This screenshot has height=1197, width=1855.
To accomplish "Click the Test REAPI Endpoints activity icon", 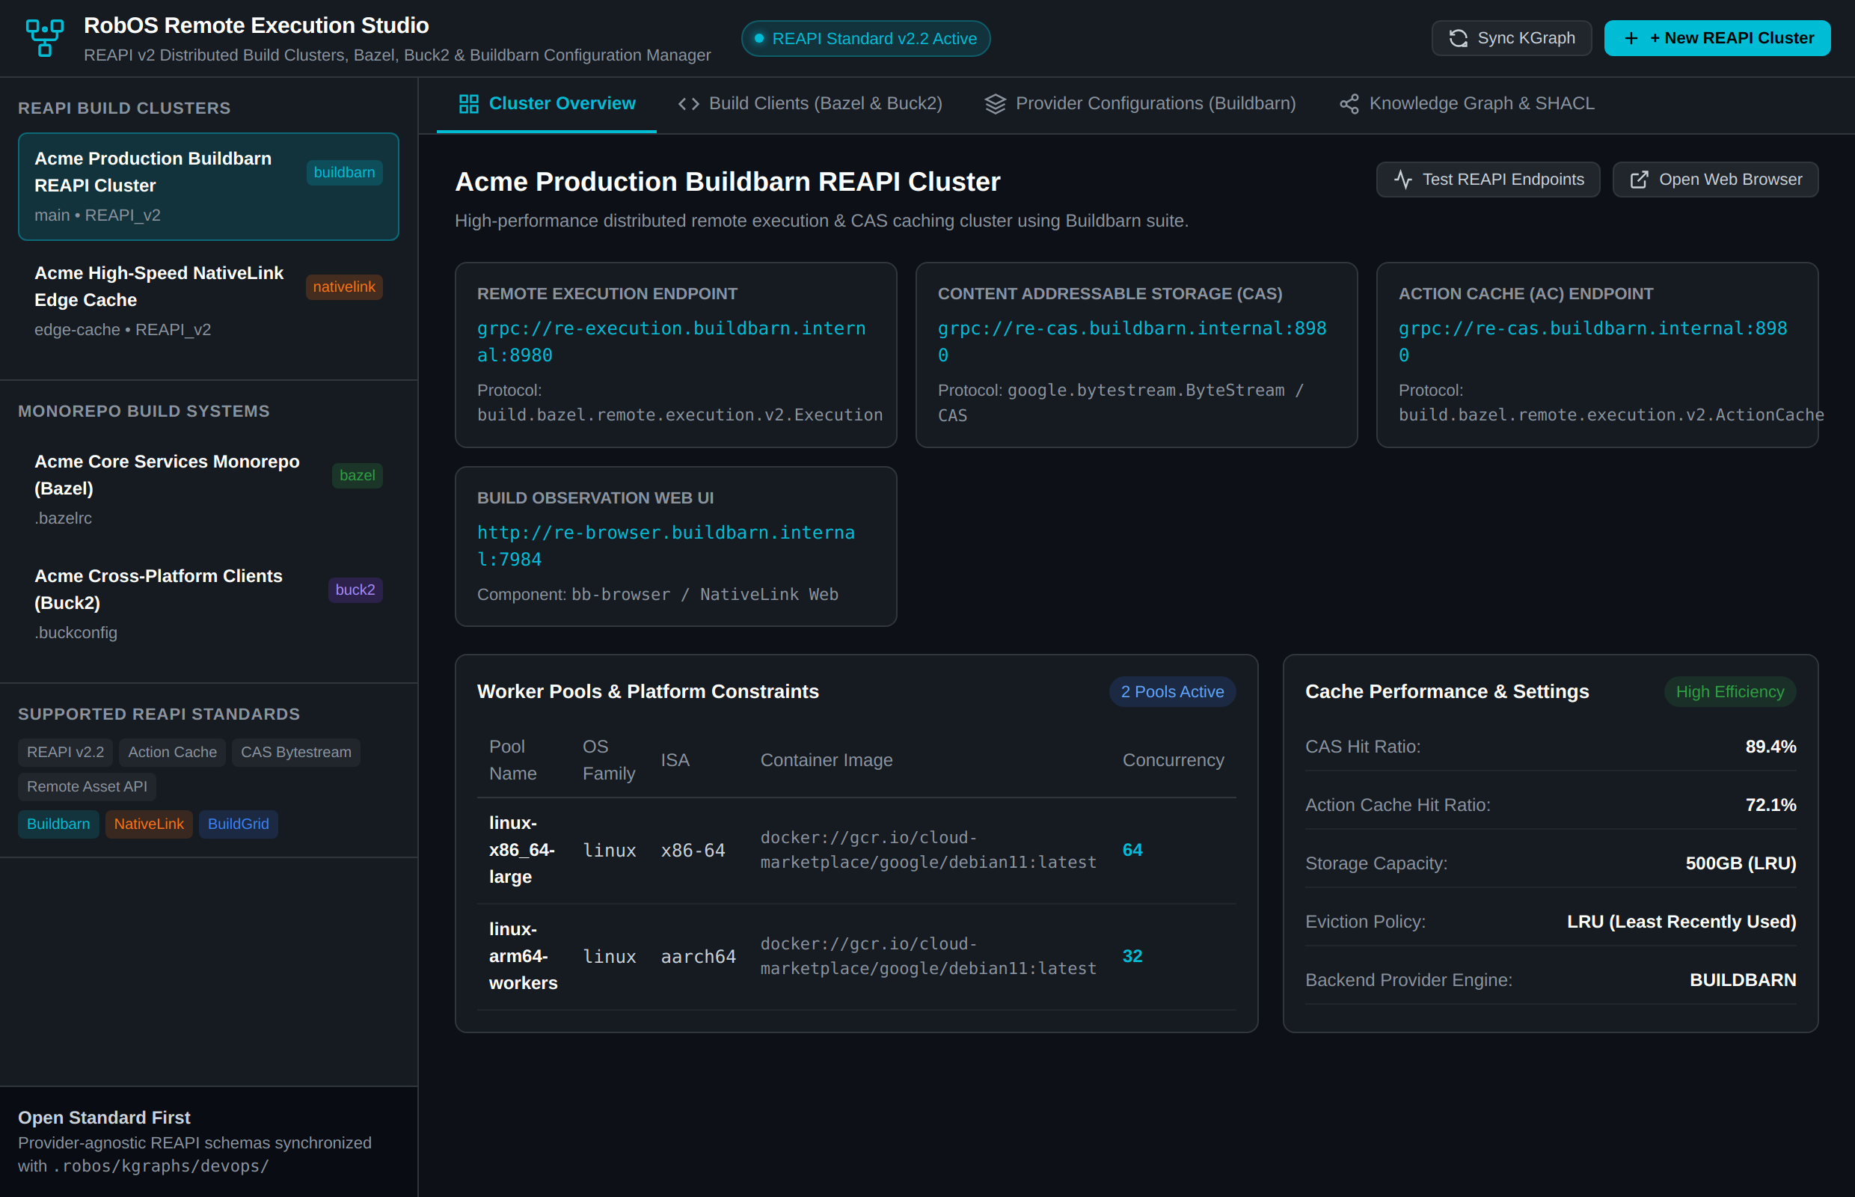I will coord(1402,180).
